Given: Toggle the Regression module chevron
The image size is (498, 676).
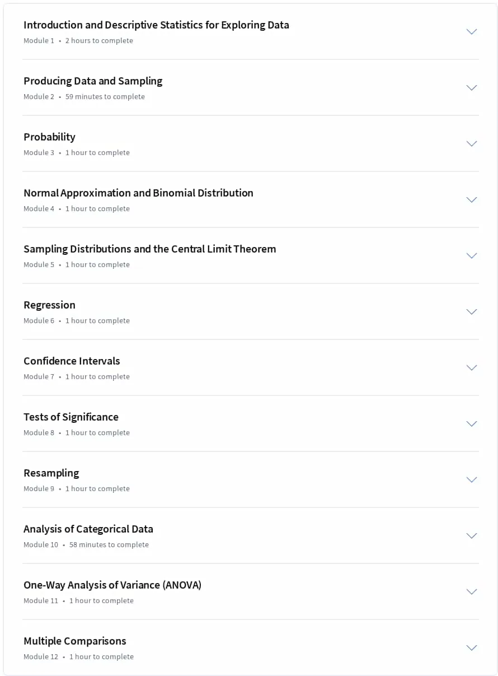Looking at the screenshot, I should click(x=472, y=312).
